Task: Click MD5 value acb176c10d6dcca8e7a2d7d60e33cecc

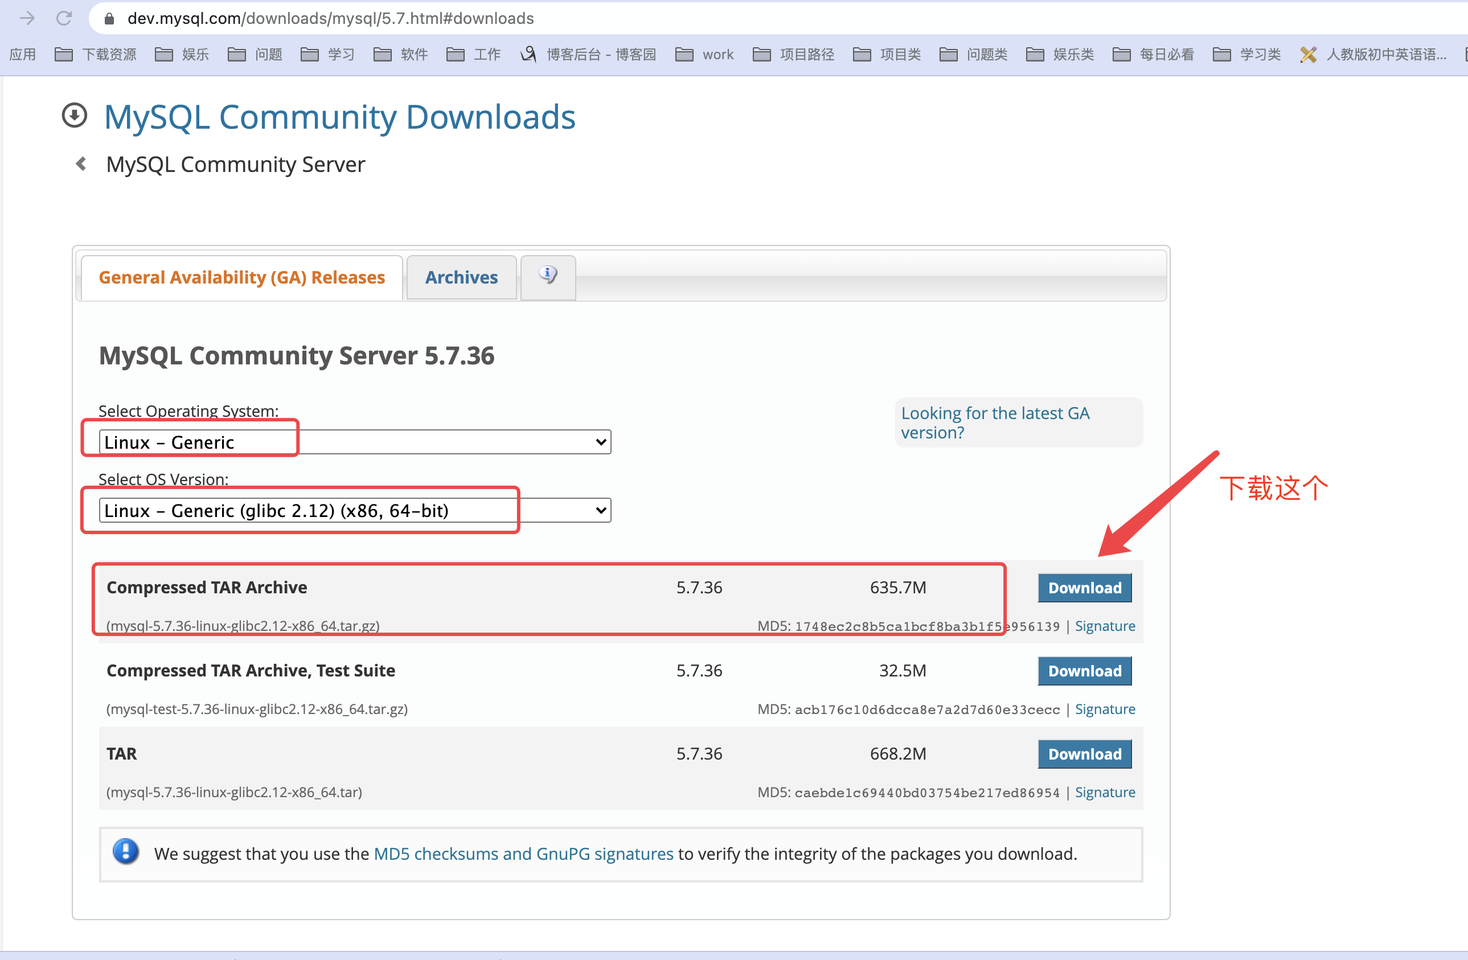Action: [x=927, y=709]
